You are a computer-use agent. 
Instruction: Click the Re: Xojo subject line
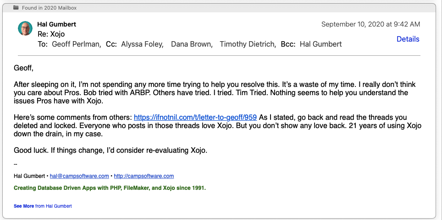click(x=50, y=34)
